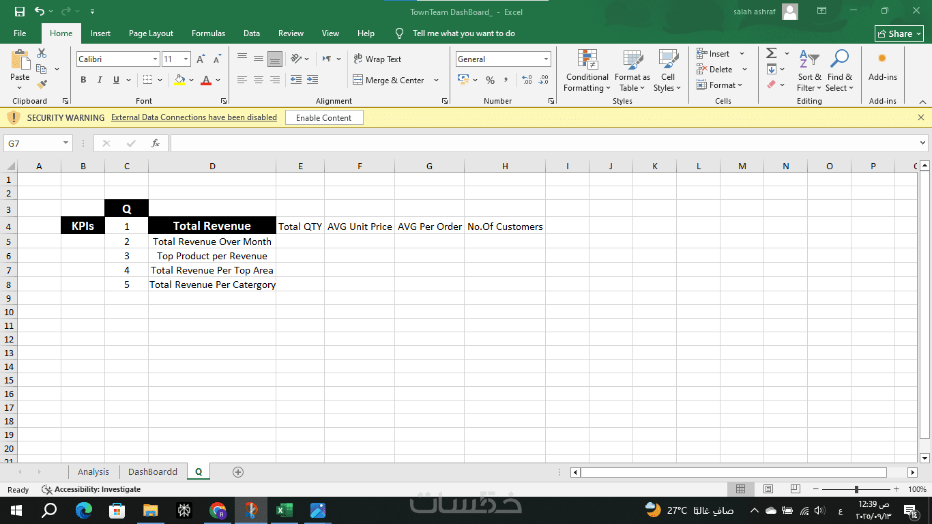Click the Copy icon
This screenshot has width=932, height=524.
(x=42, y=69)
